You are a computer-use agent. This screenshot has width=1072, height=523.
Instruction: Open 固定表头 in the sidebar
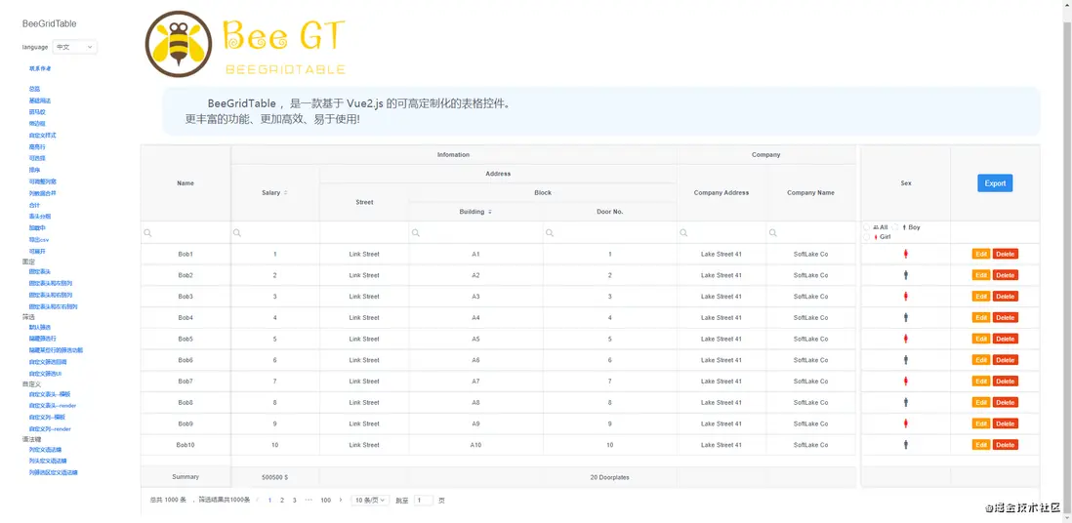tap(40, 272)
